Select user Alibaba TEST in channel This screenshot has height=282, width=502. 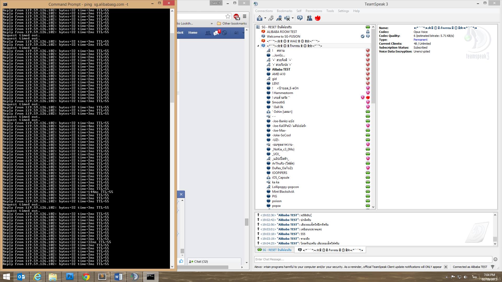[281, 69]
